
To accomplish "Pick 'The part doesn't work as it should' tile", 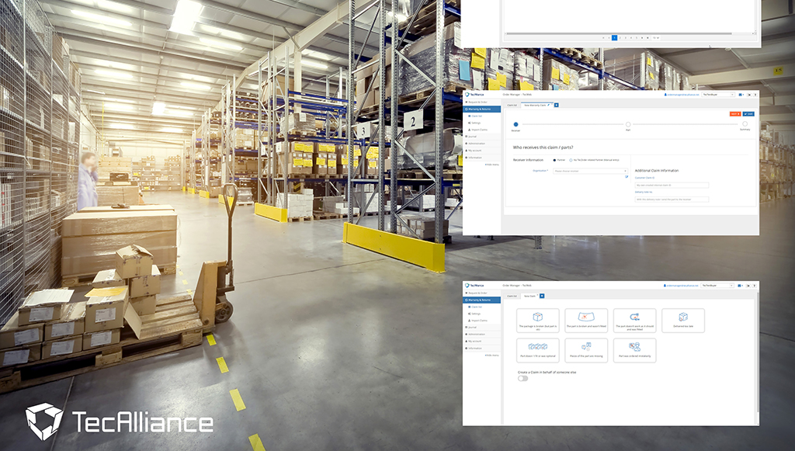I will click(634, 320).
